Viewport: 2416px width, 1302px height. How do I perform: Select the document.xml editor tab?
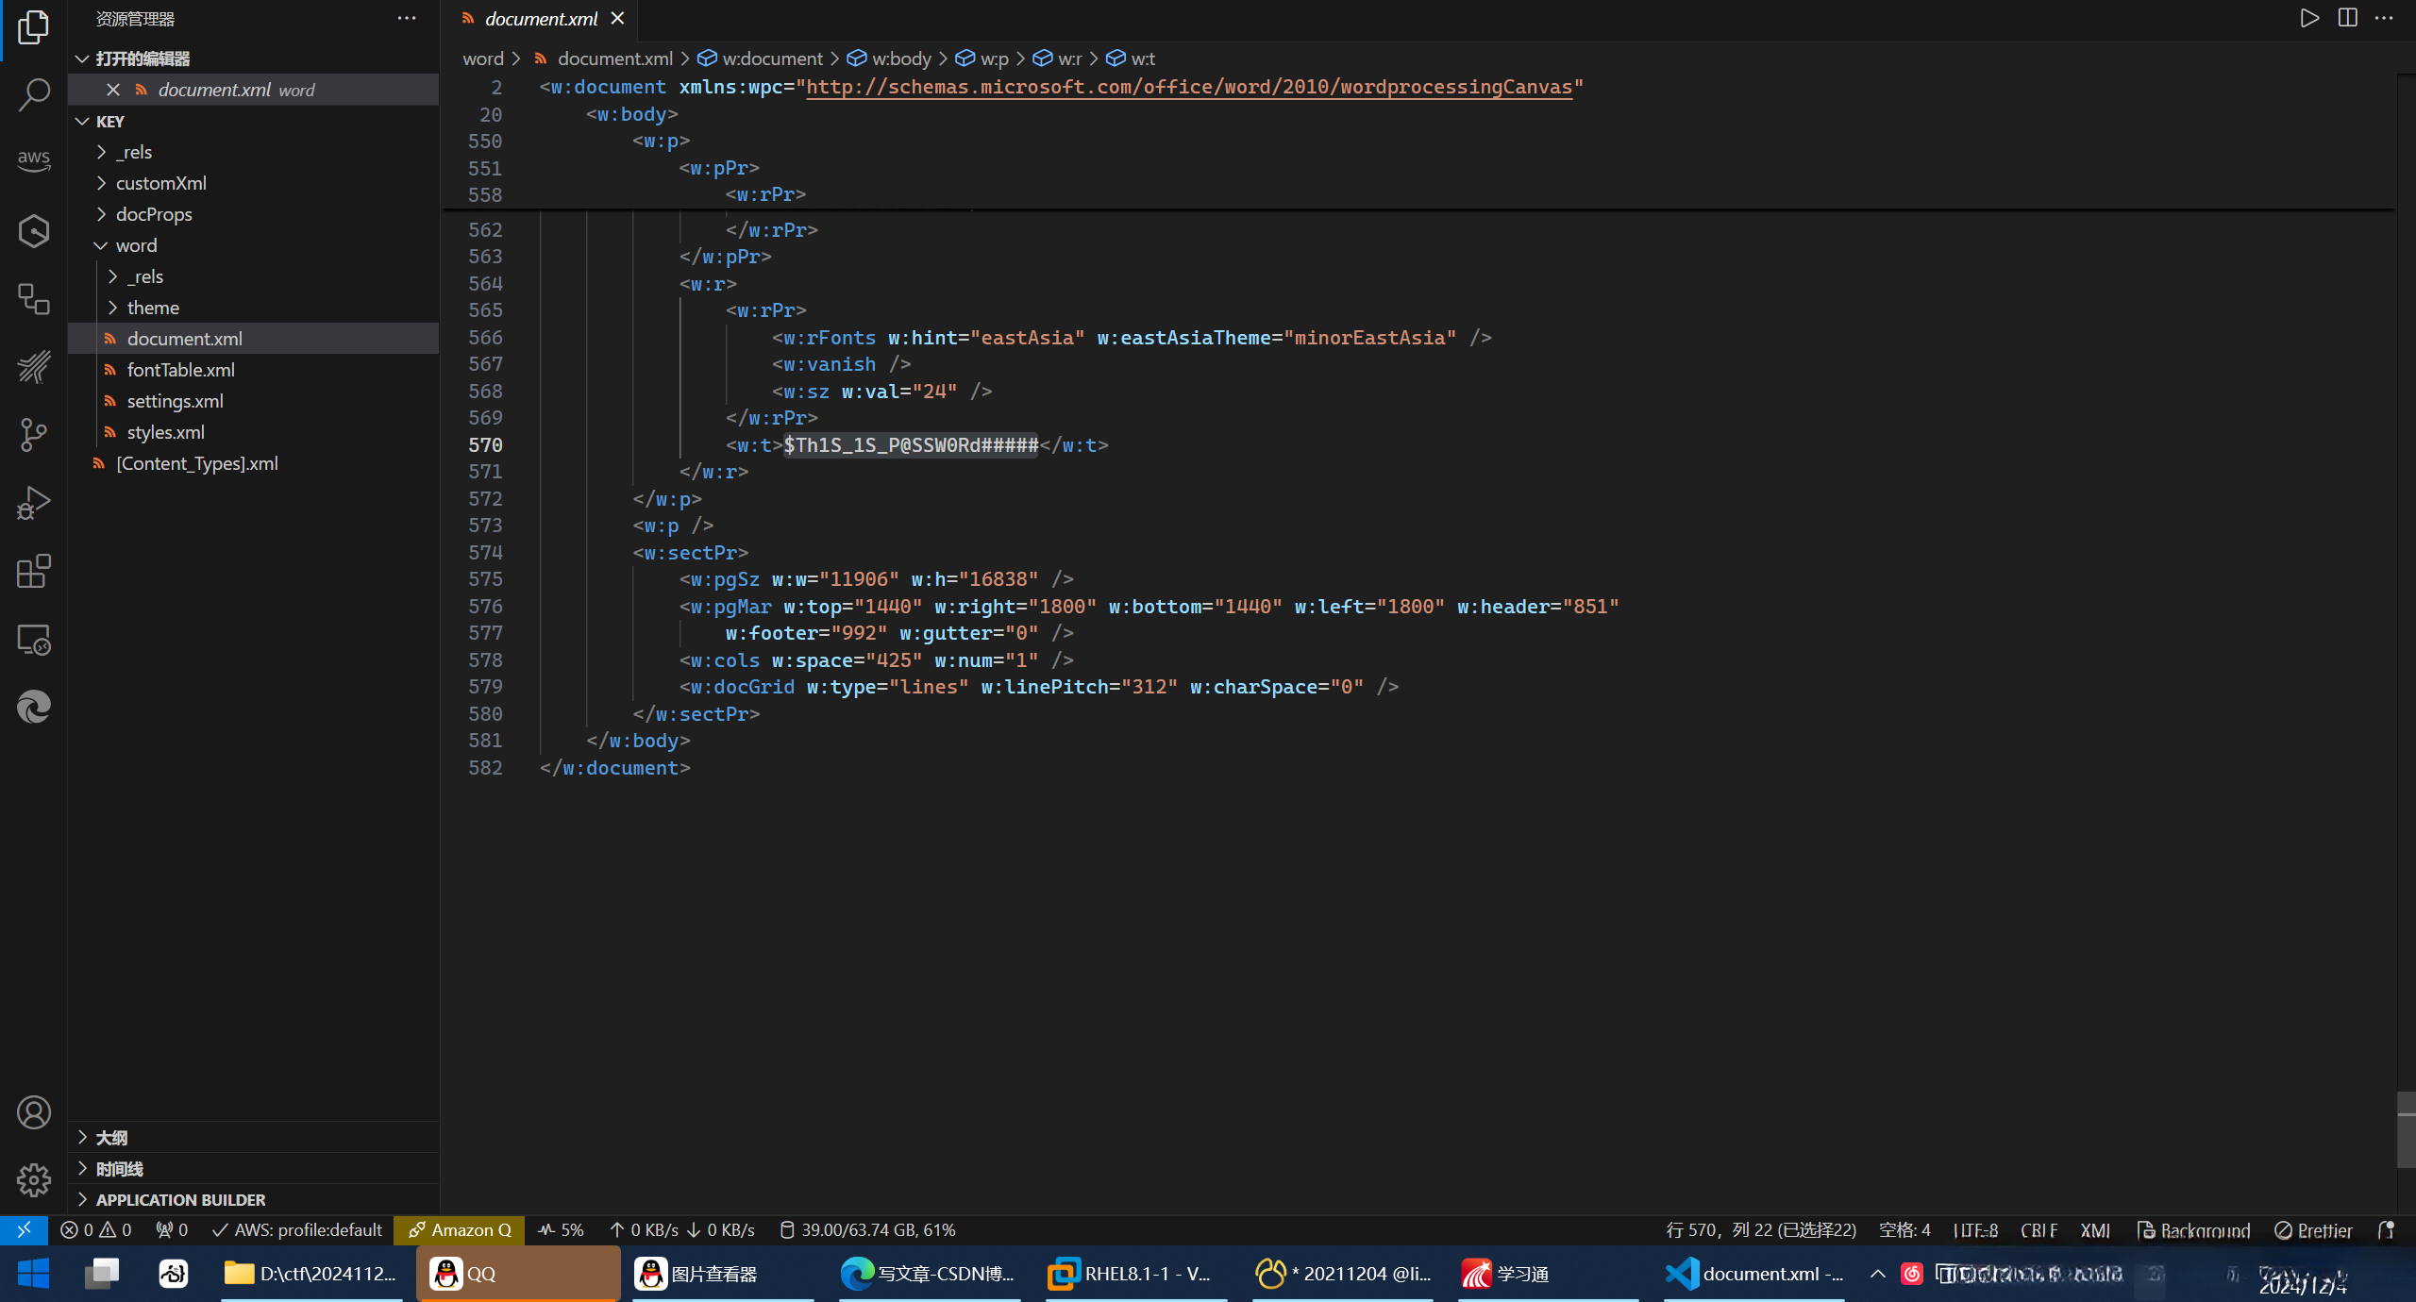[x=541, y=19]
